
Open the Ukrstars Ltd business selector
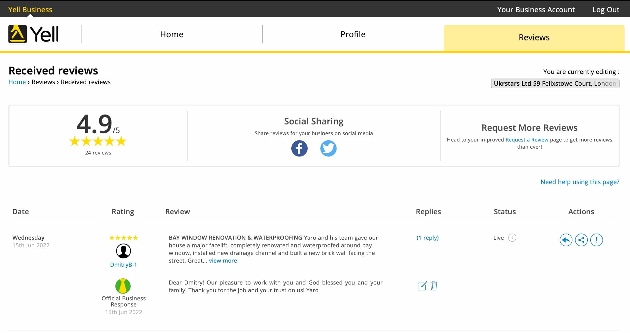click(555, 83)
